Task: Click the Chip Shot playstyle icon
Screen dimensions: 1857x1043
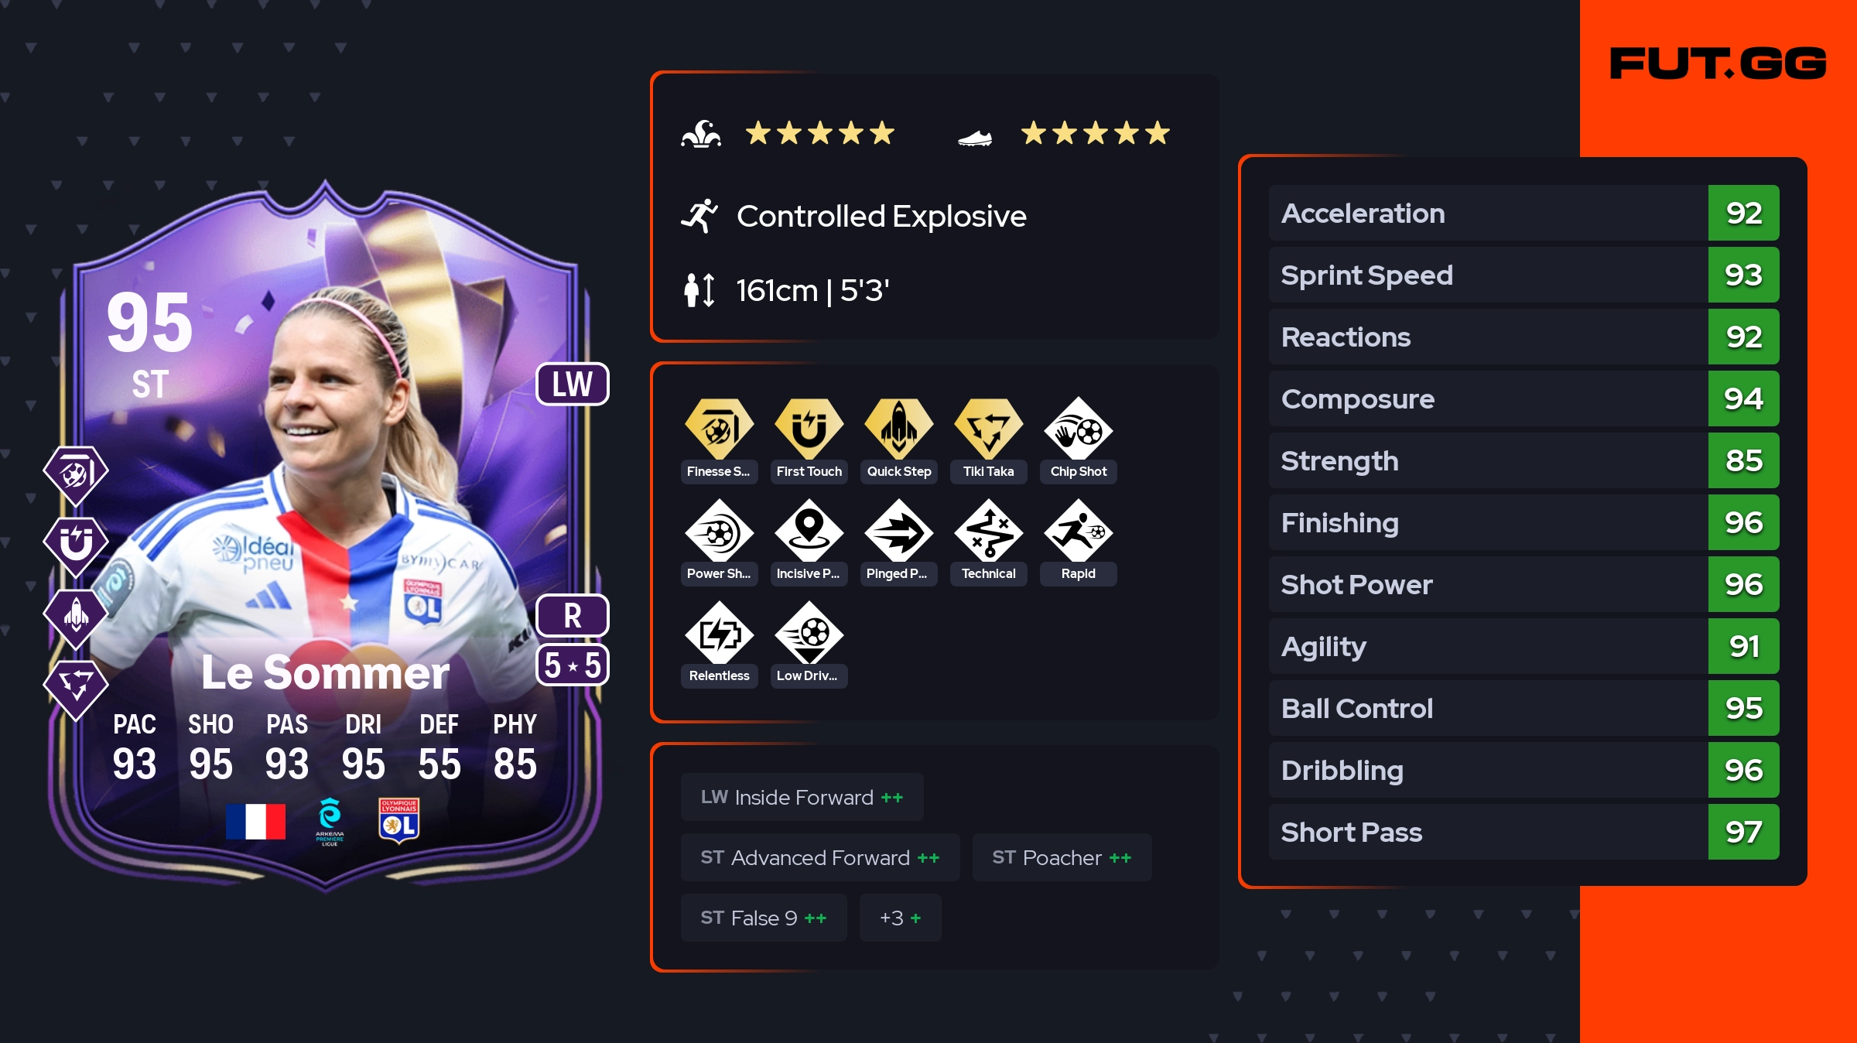Action: 1078,428
